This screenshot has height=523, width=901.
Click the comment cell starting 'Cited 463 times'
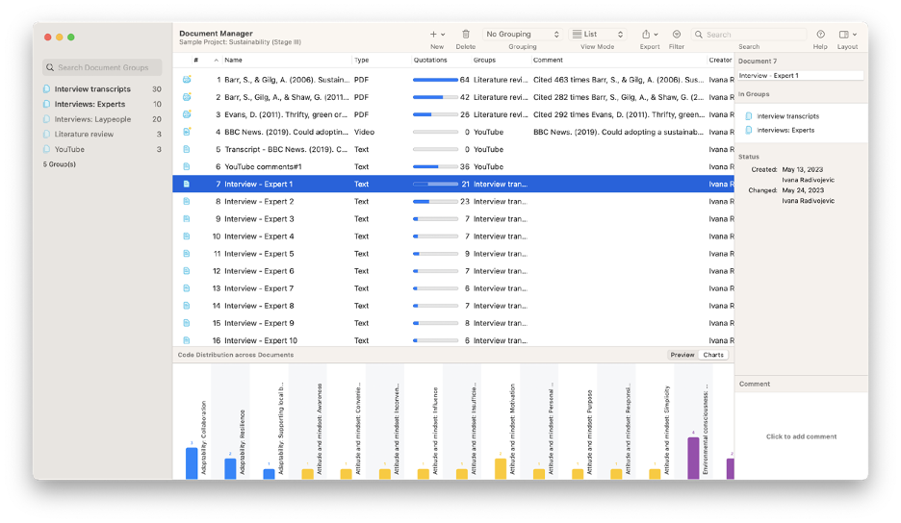tap(618, 80)
